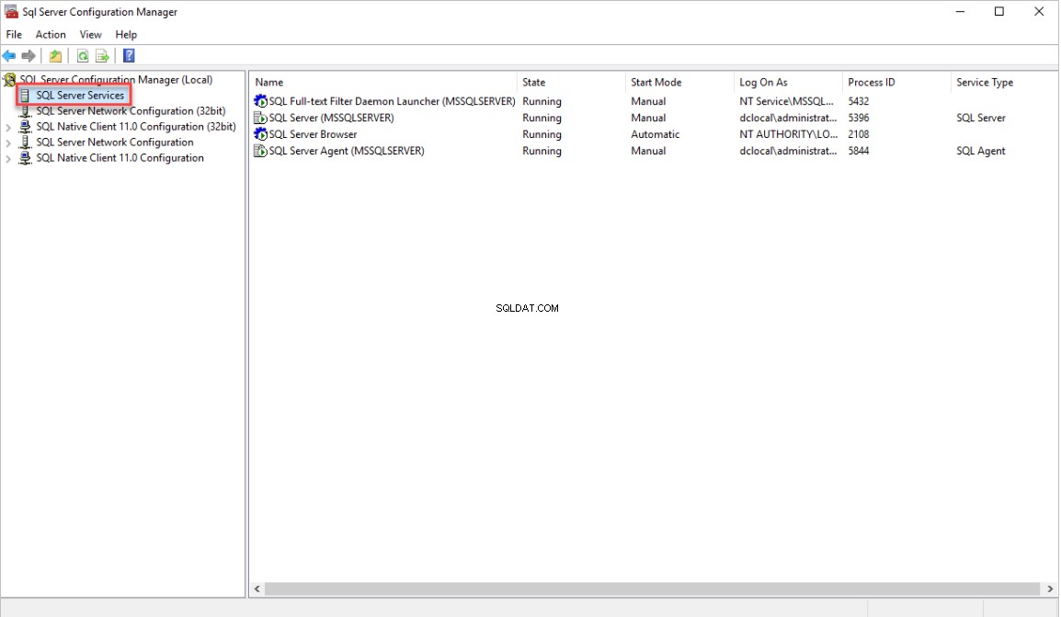This screenshot has height=617, width=1061.
Task: Click the horizontal scrollbar left arrow
Action: coord(257,589)
